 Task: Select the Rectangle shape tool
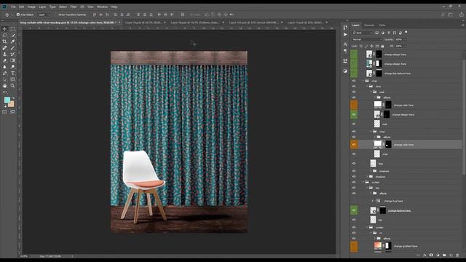pyautogui.click(x=12, y=79)
